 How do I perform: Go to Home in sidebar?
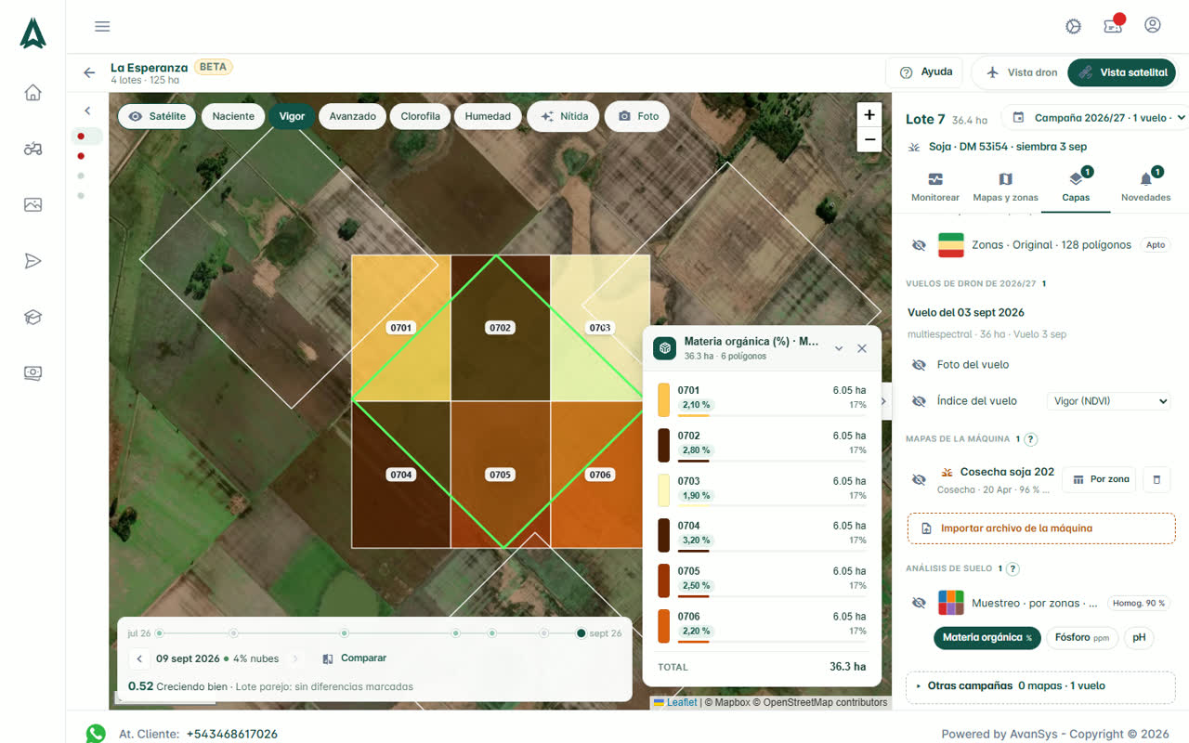click(x=33, y=92)
